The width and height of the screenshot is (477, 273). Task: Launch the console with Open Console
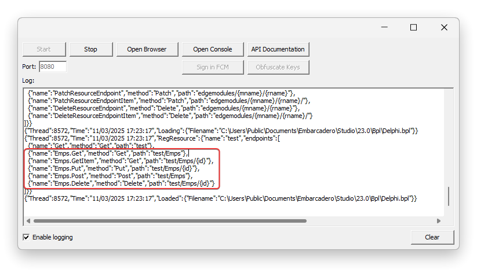(213, 49)
